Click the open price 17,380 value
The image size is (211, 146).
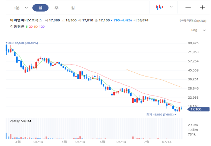point(54,20)
